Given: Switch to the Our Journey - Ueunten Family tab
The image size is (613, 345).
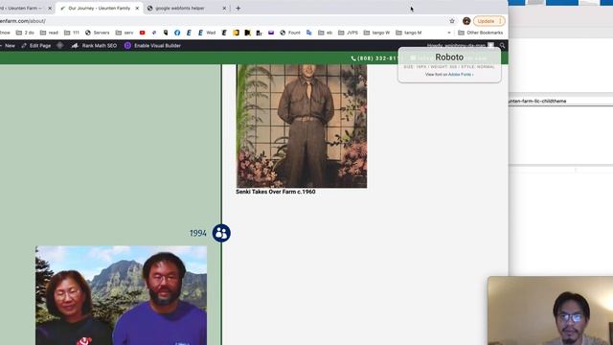Looking at the screenshot, I should 99,9.
